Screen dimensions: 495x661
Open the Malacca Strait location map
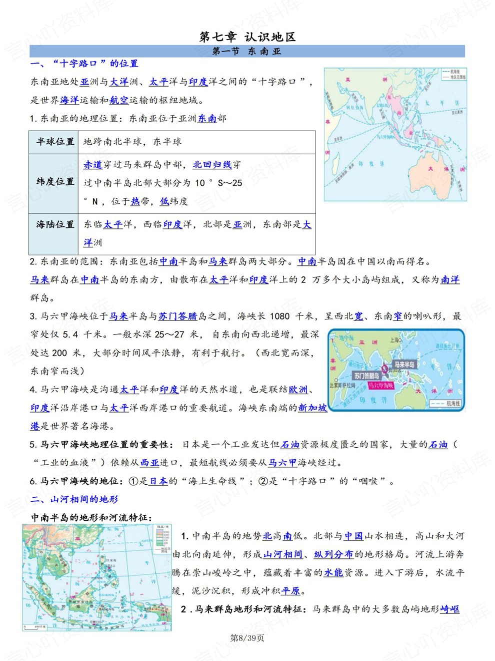tap(396, 370)
